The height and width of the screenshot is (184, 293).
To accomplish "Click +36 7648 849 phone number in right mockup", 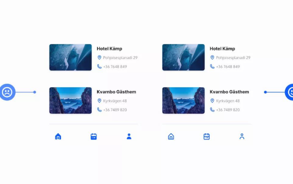I will pos(228,67).
